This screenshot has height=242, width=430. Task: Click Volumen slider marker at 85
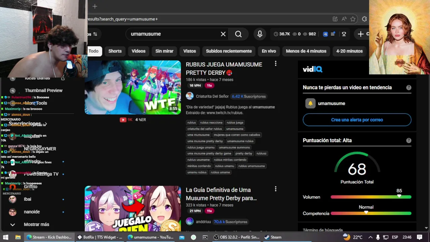pos(399,196)
